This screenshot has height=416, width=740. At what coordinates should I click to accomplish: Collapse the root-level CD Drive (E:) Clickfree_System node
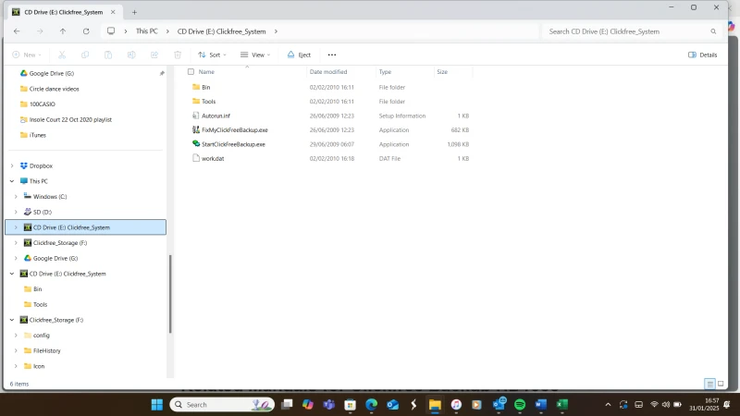click(x=12, y=274)
